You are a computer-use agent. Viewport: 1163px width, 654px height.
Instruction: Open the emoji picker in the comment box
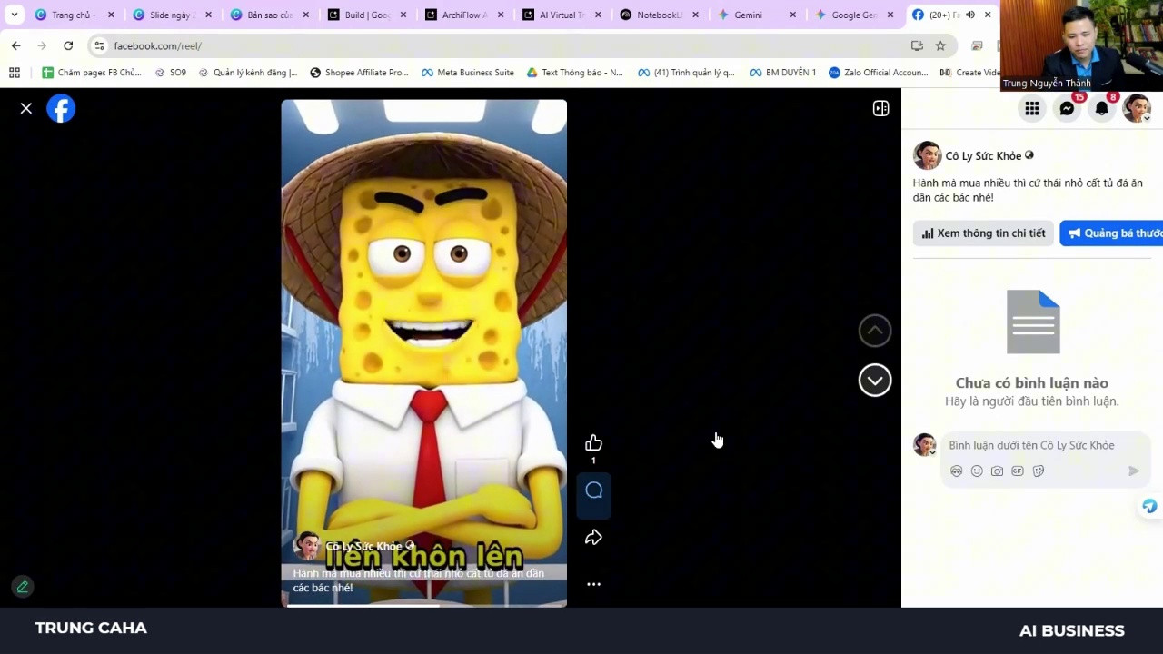(x=977, y=471)
